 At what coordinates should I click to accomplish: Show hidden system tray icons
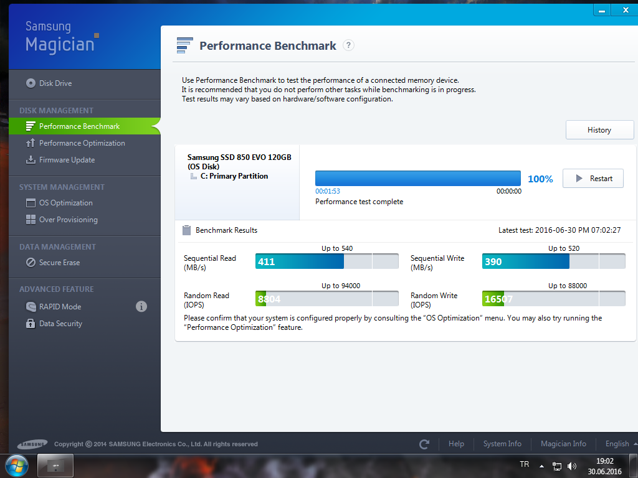click(541, 466)
